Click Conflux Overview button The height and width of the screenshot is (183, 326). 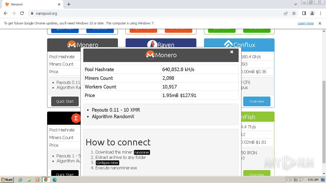[x=256, y=101]
